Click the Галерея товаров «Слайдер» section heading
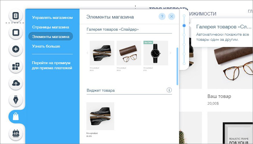Image resolution: width=253 pixels, height=144 pixels. click(113, 29)
